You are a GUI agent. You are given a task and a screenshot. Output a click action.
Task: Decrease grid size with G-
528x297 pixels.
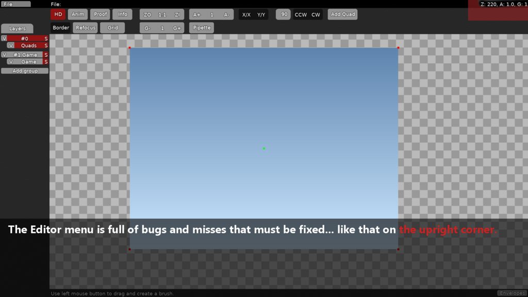click(147, 28)
